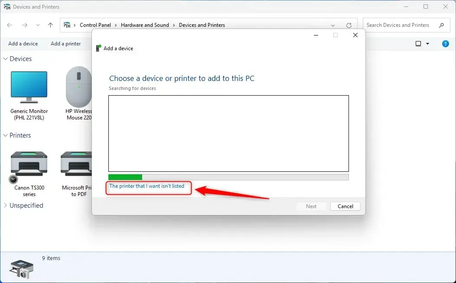Click the title bar Devices and Printers icon
The height and width of the screenshot is (283, 456).
pyautogui.click(x=7, y=6)
